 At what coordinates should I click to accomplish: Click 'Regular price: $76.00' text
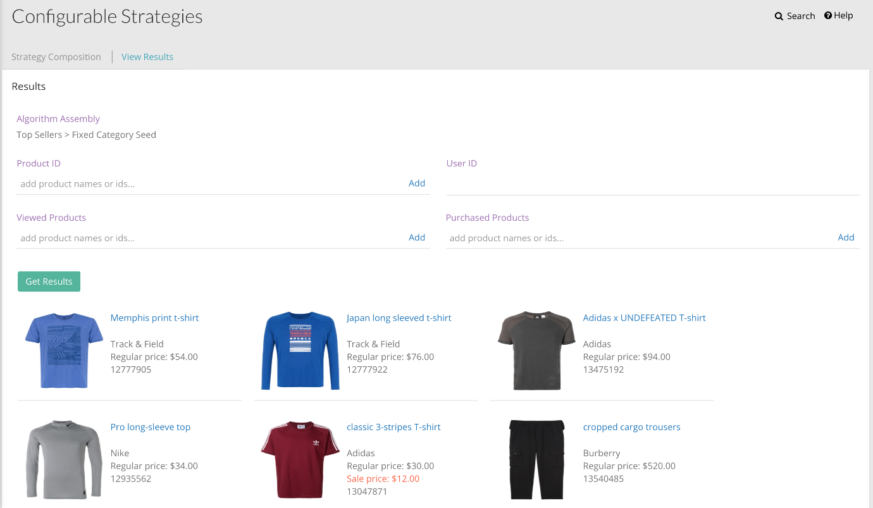pyautogui.click(x=390, y=357)
